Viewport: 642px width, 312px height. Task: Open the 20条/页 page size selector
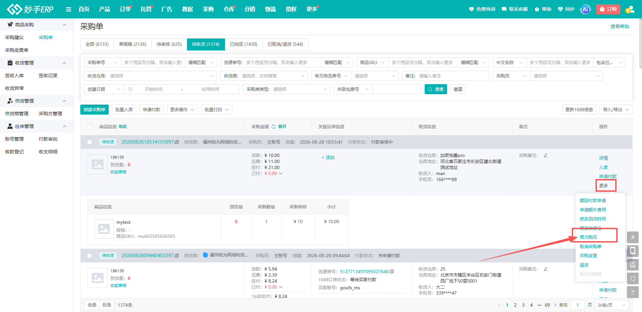click(x=612, y=305)
